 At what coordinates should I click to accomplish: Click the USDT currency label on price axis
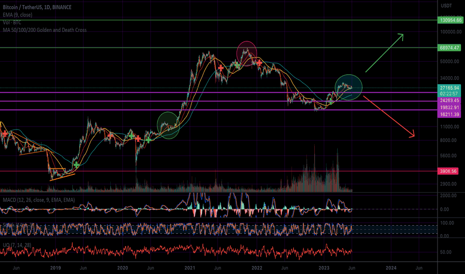click(x=447, y=5)
